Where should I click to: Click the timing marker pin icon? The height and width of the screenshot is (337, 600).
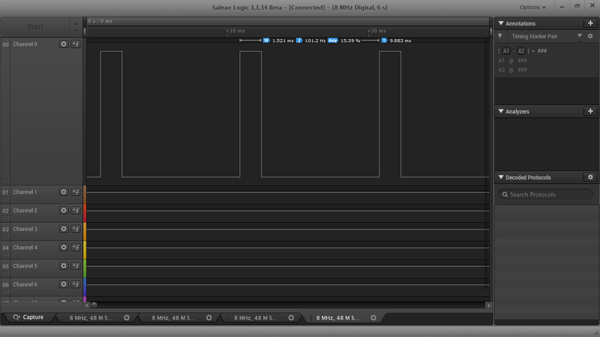[x=499, y=36]
